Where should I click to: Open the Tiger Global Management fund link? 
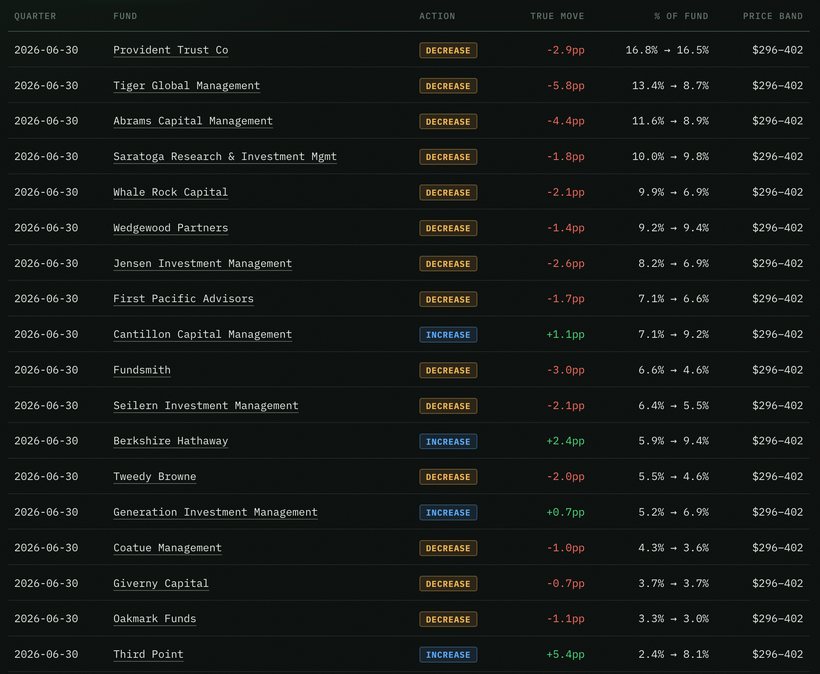pos(187,86)
